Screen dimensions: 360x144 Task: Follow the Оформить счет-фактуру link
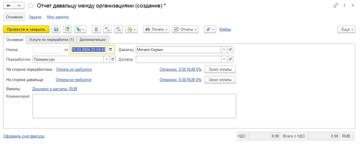24,136
